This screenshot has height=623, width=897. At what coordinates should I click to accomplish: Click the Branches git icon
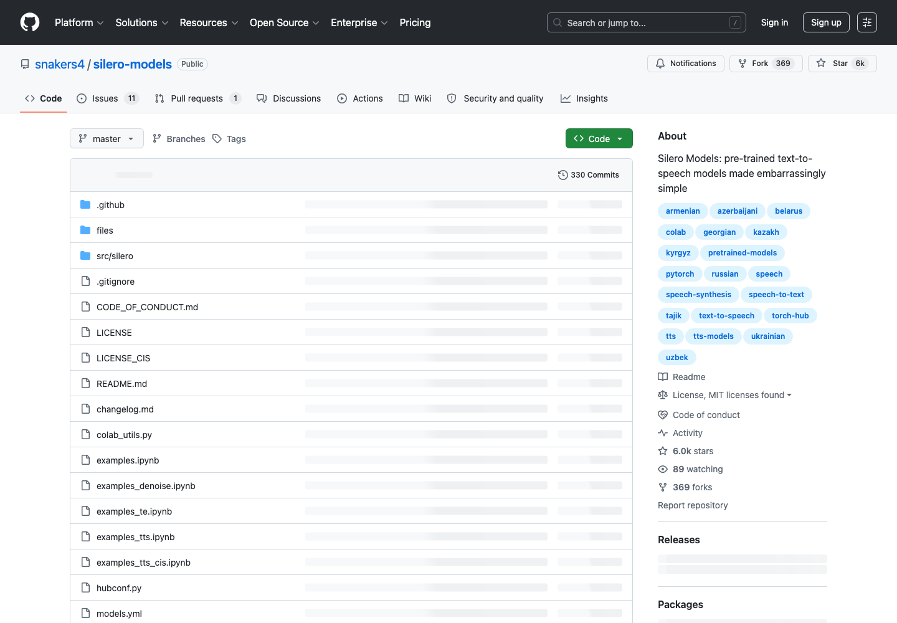[x=157, y=139]
